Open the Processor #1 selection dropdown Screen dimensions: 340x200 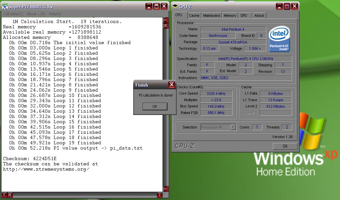coord(233,127)
